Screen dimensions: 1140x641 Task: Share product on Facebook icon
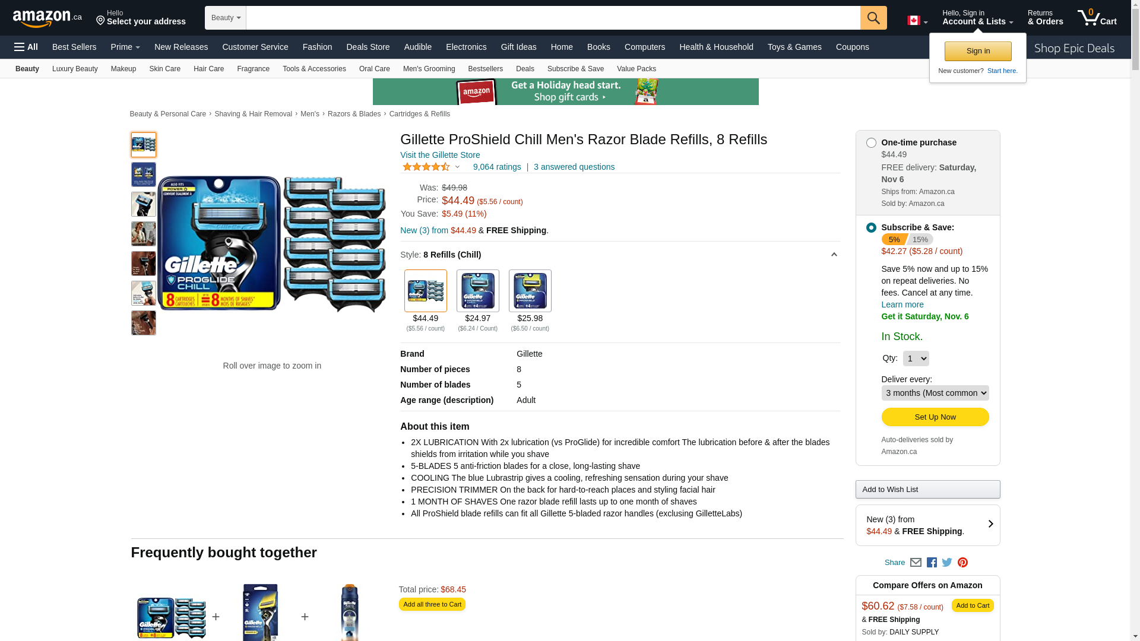point(932,563)
